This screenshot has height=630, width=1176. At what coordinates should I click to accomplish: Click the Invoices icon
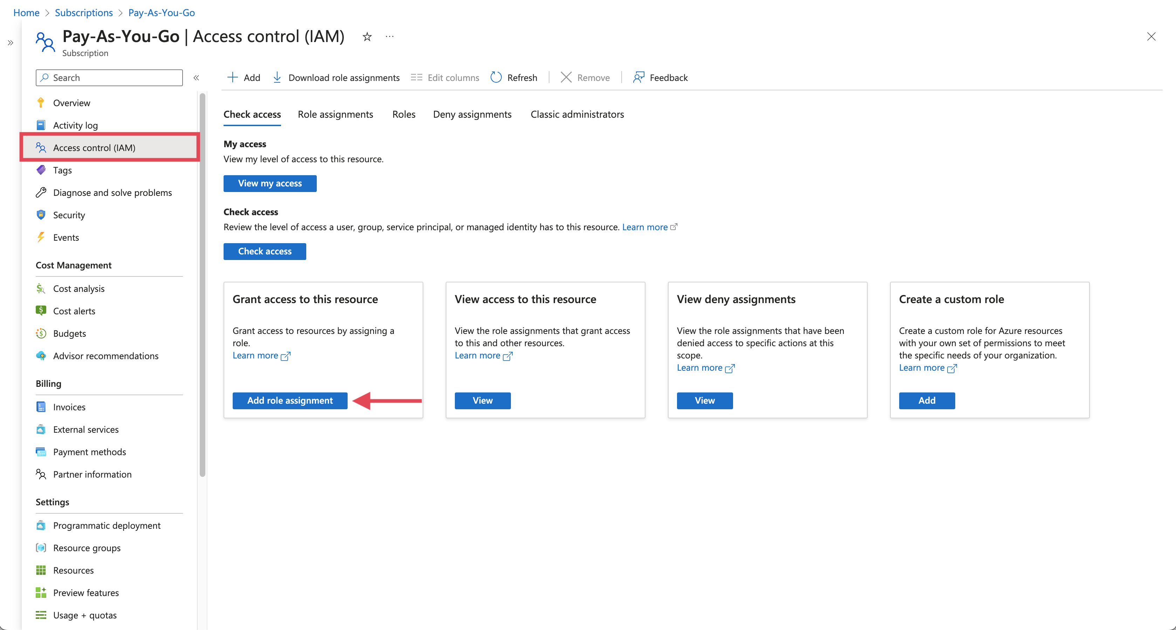(41, 406)
